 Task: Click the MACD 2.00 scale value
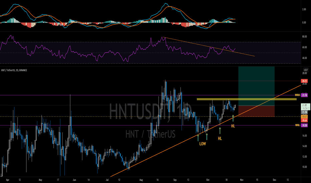[304, 9]
